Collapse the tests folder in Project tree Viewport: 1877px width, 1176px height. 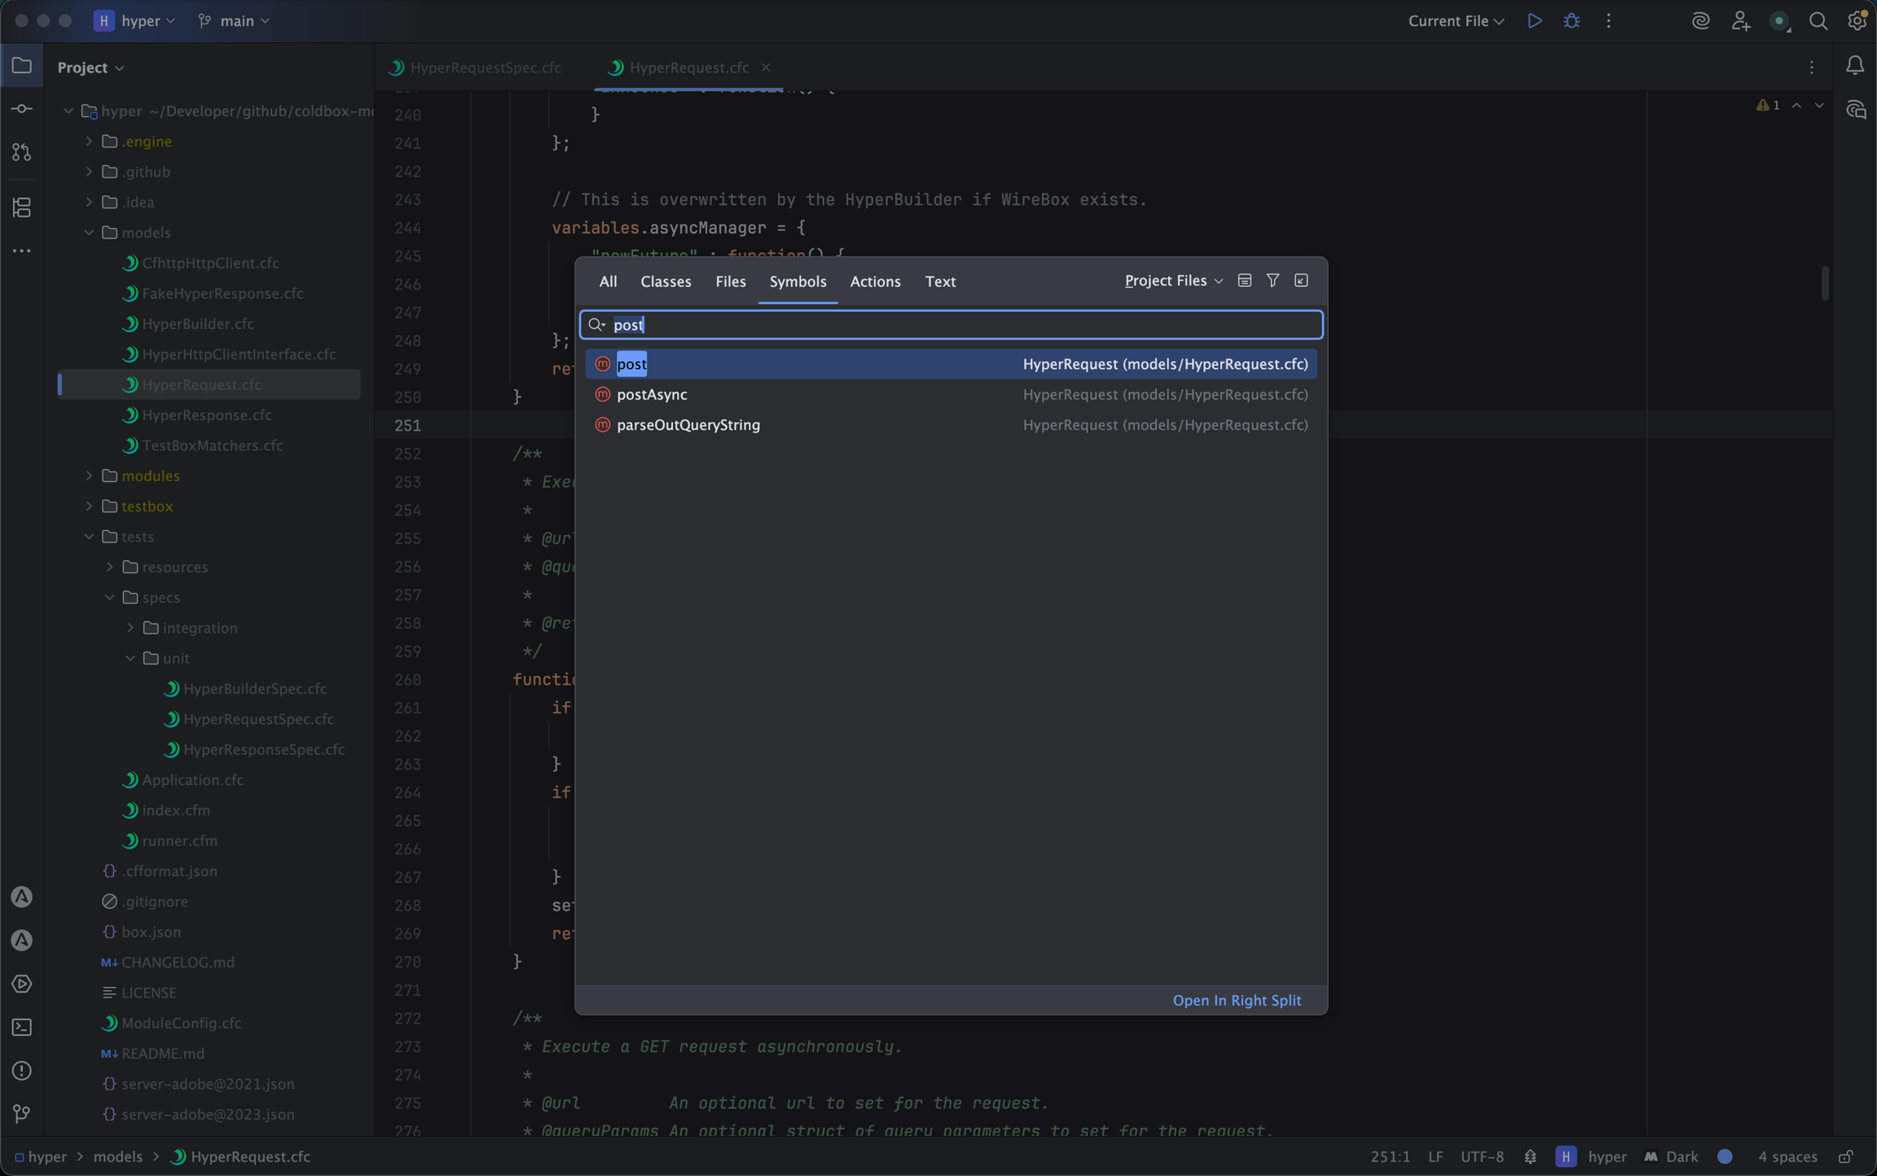[90, 536]
